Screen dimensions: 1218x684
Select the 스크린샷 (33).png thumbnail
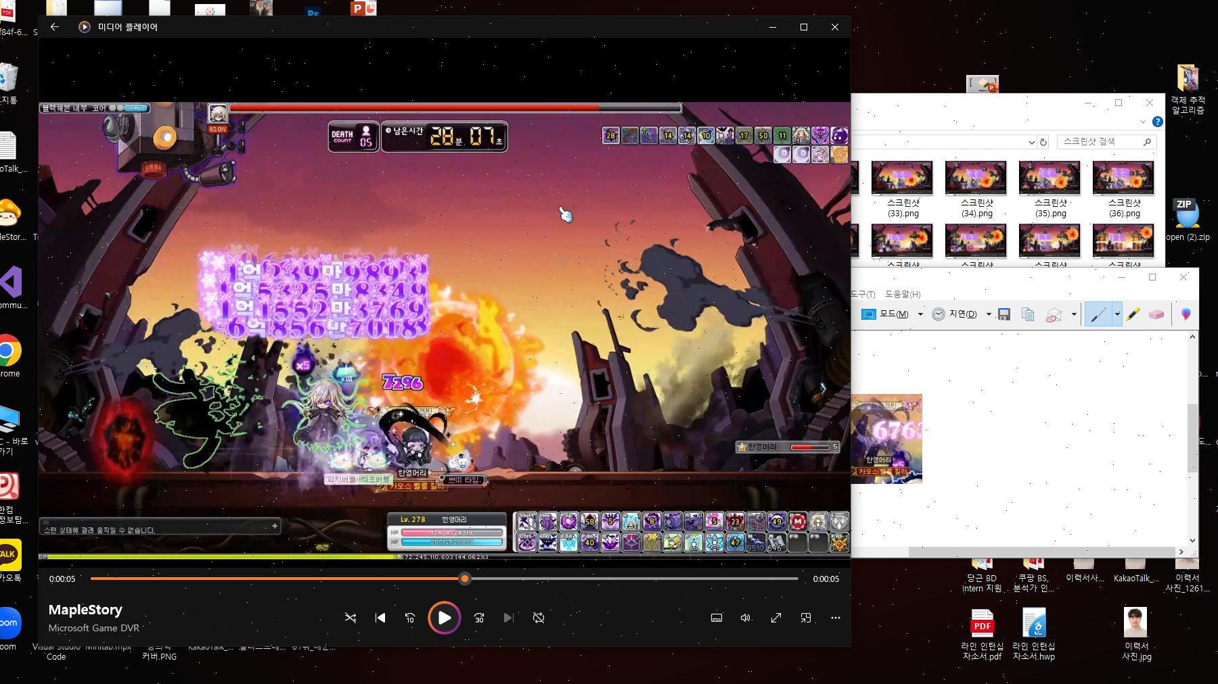pyautogui.click(x=903, y=177)
